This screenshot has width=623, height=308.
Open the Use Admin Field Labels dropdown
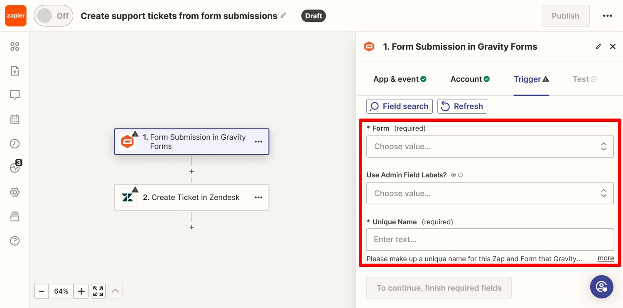(x=490, y=193)
